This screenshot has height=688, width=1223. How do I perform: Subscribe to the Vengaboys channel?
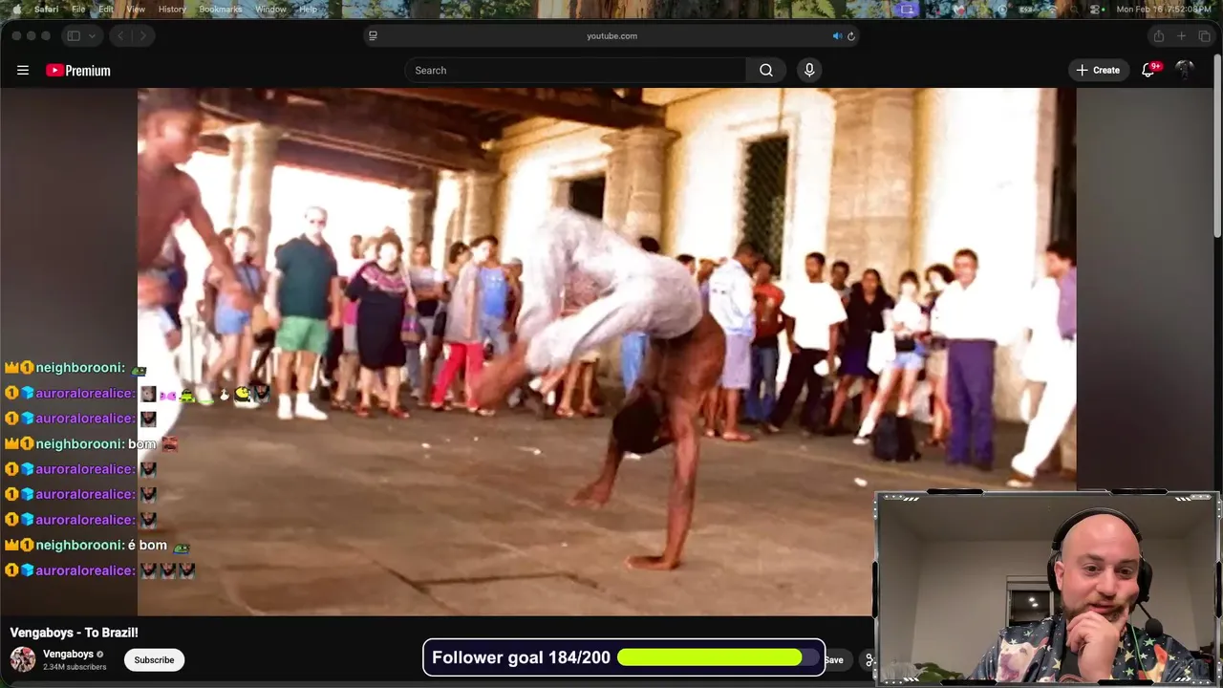154,659
